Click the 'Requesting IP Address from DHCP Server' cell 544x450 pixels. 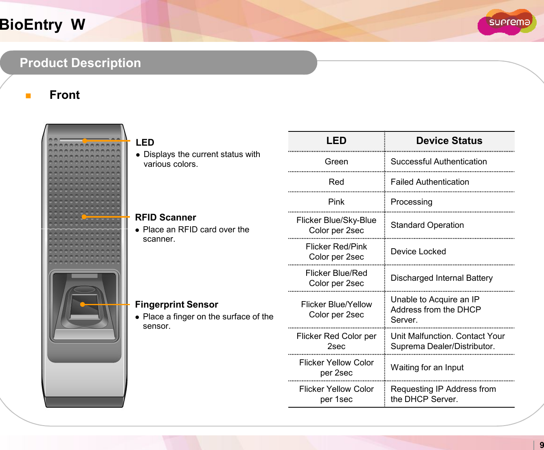[x=450, y=394]
